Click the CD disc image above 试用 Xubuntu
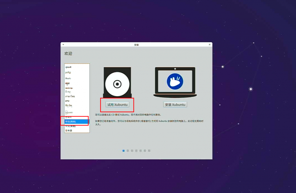Screen dimensions: 296x193 117,82
